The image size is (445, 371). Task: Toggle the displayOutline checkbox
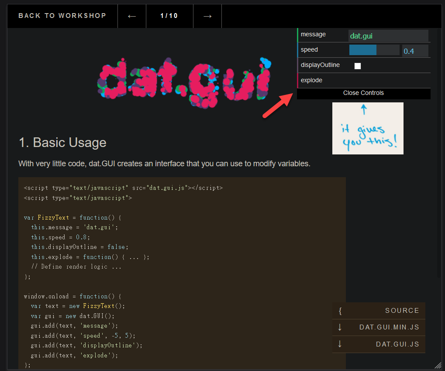pos(358,66)
